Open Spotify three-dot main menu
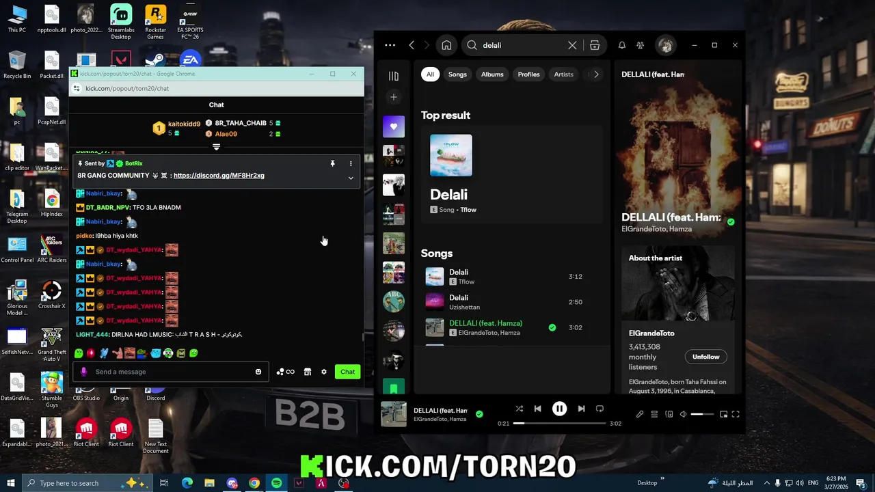The width and height of the screenshot is (875, 492). (390, 45)
